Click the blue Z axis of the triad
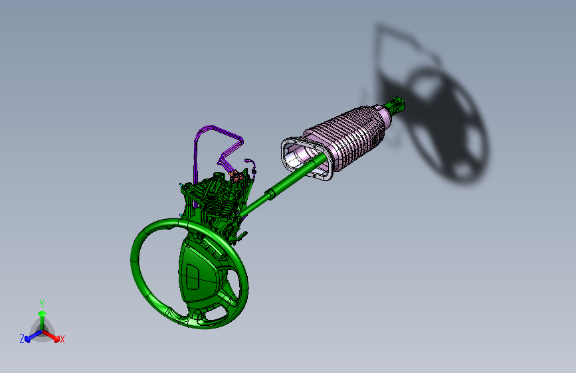 (33, 336)
